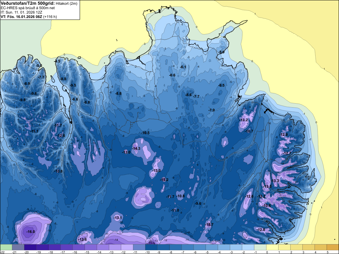Select the -10.7 temperature value
Image resolution: width=339 pixels, height=254 pixels.
click(x=248, y=131)
